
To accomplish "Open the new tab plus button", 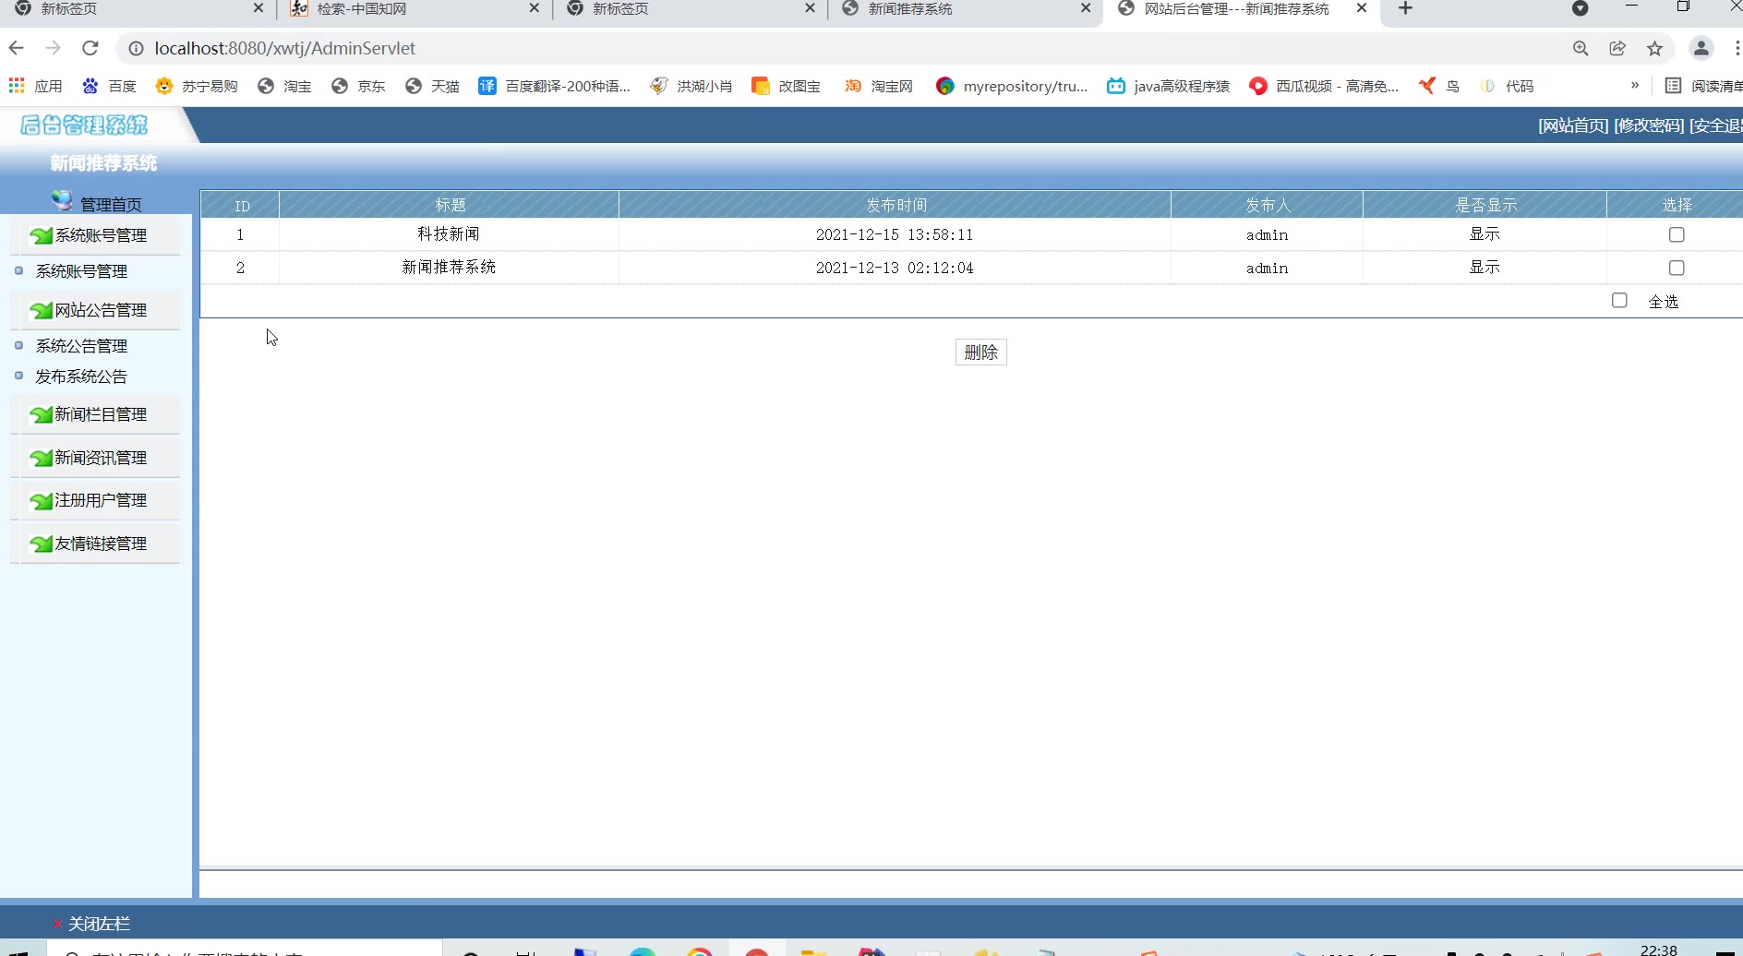I will point(1405,8).
